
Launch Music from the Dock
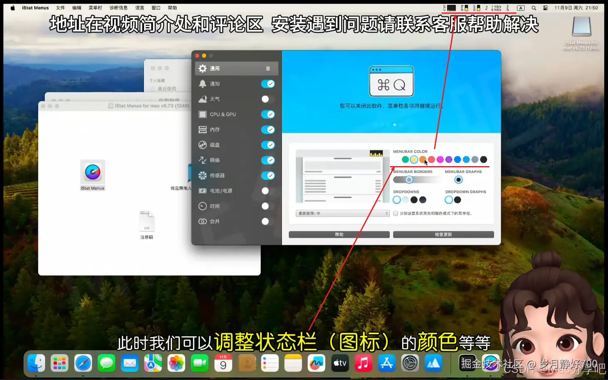[x=363, y=363]
